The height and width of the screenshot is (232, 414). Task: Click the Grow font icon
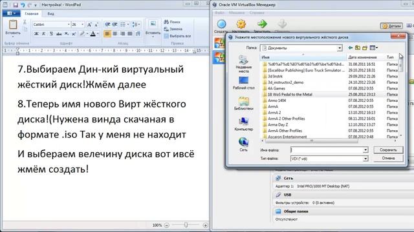[x=89, y=24]
